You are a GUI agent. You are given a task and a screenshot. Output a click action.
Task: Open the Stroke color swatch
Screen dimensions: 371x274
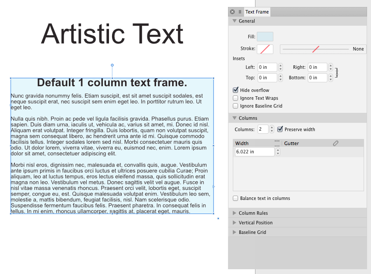coord(265,49)
